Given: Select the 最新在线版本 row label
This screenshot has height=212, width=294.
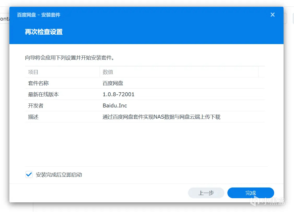Looking at the screenshot, I should [43, 94].
